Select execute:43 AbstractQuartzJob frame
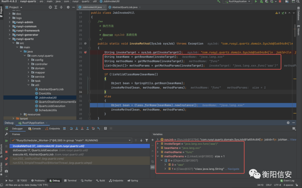 click(80, 154)
